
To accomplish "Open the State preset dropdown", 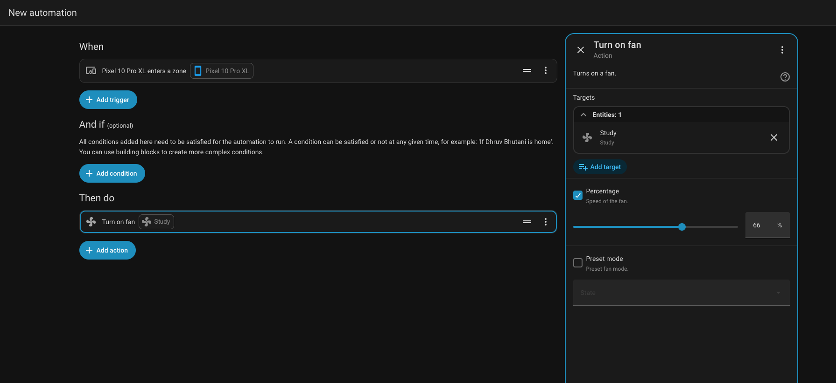I will (681, 293).
